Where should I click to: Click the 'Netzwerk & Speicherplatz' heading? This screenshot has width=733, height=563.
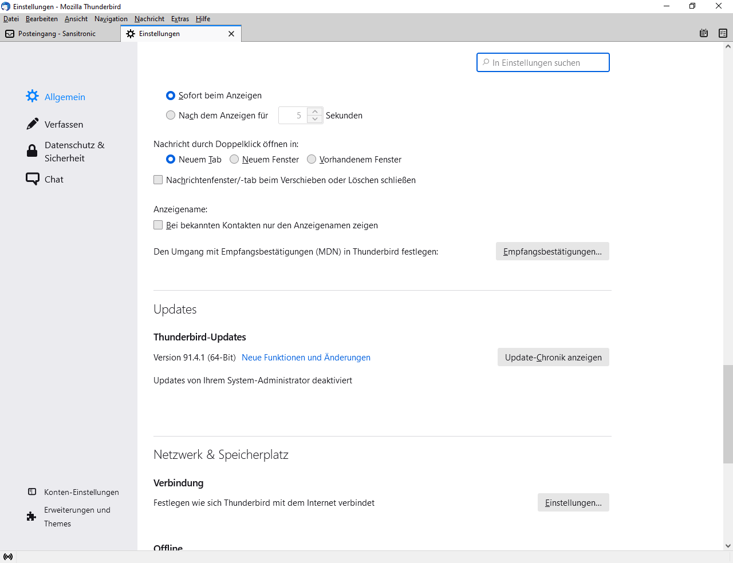221,454
